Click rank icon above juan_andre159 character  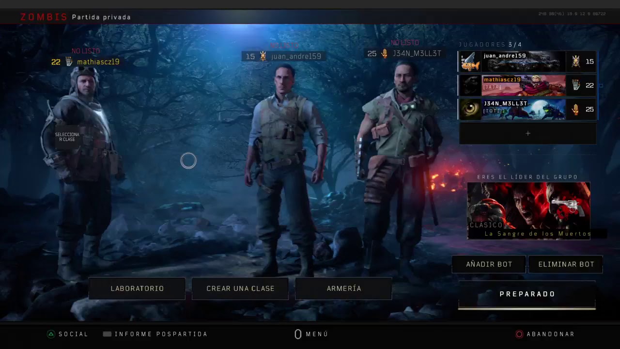tap(263, 56)
